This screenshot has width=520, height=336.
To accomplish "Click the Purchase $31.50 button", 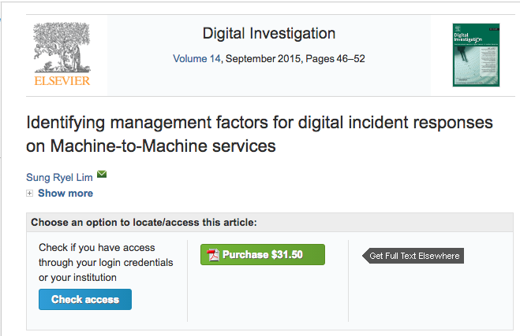I will click(x=263, y=255).
